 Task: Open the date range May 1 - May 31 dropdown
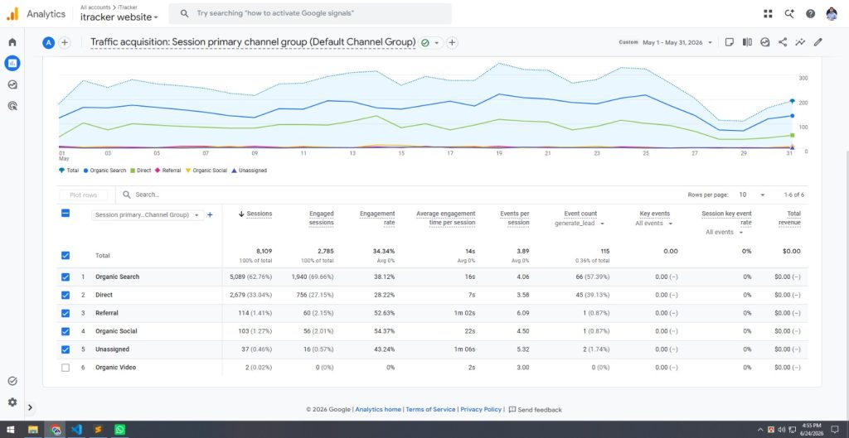pyautogui.click(x=678, y=42)
